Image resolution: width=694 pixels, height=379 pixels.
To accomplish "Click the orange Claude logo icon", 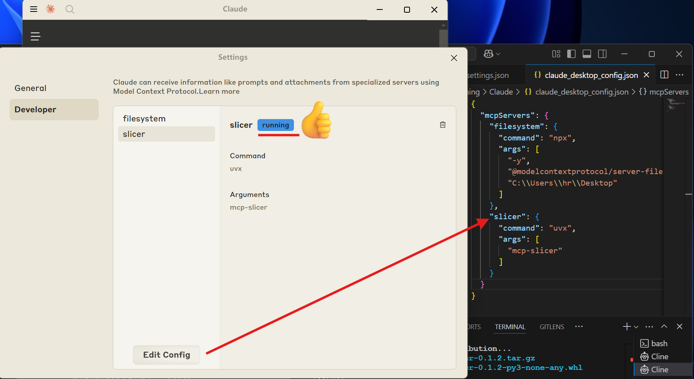I will [50, 9].
